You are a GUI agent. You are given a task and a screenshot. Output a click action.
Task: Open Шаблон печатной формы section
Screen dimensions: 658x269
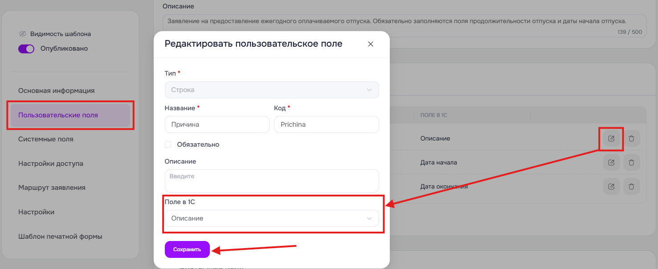tap(60, 237)
